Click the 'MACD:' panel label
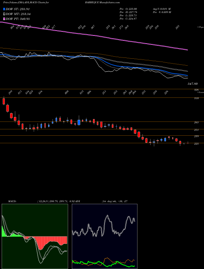The image size is (204, 269). click(x=12, y=201)
